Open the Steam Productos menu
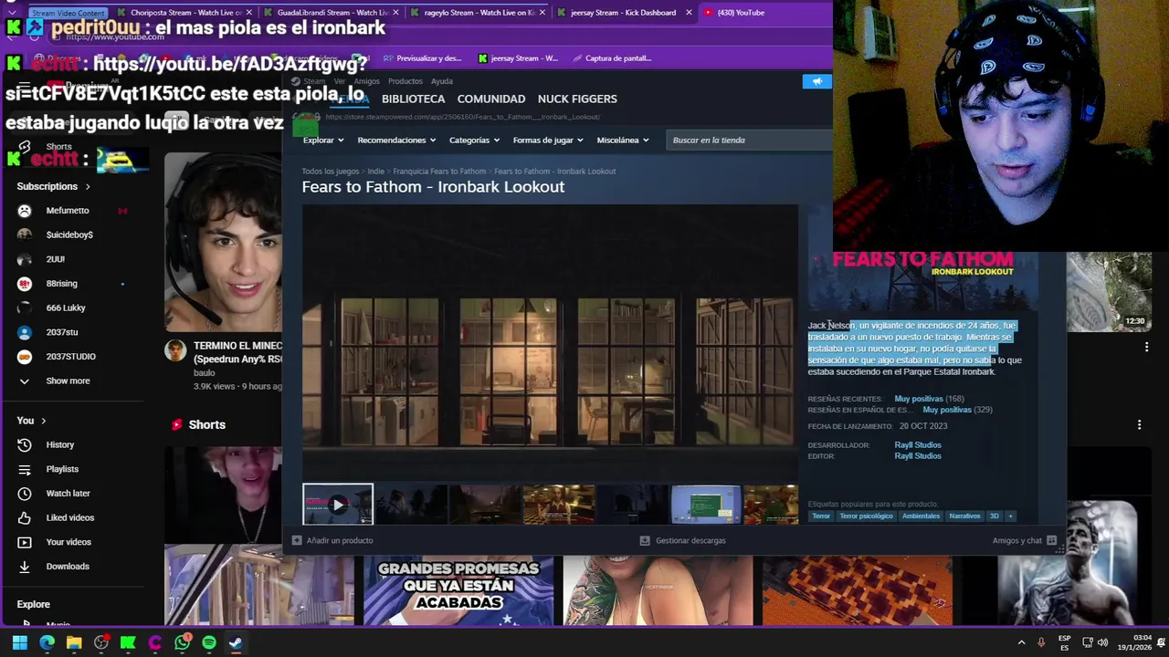The image size is (1169, 657). [405, 81]
